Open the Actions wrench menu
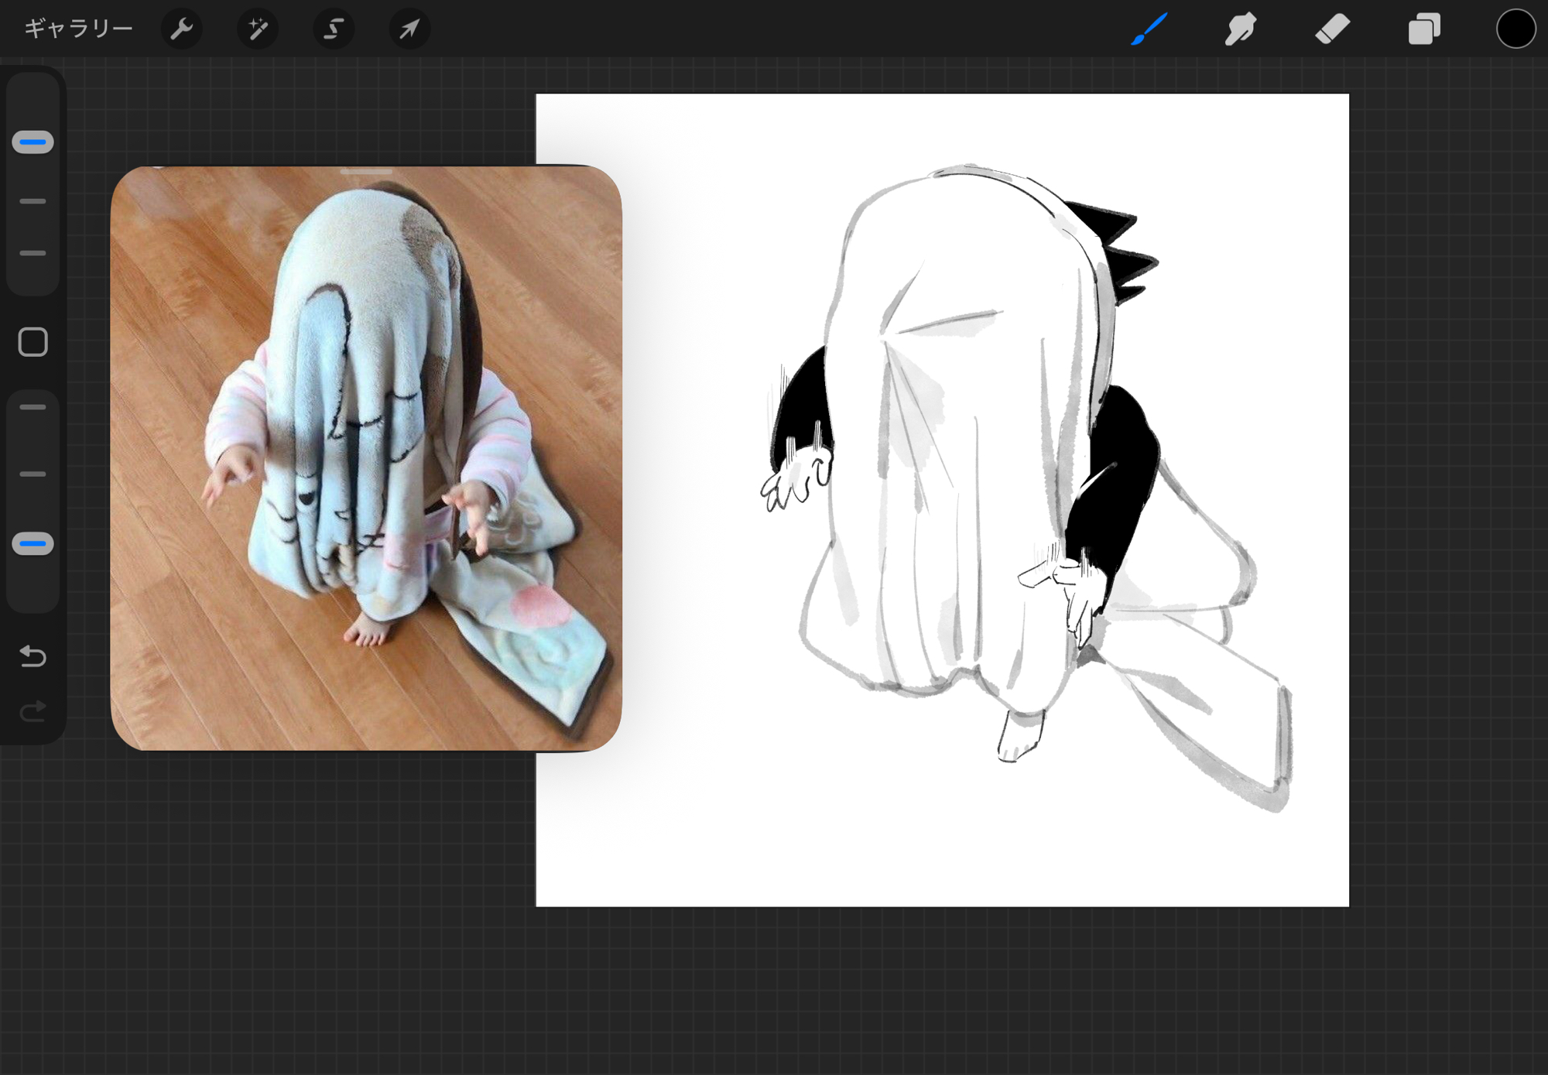 point(181,29)
